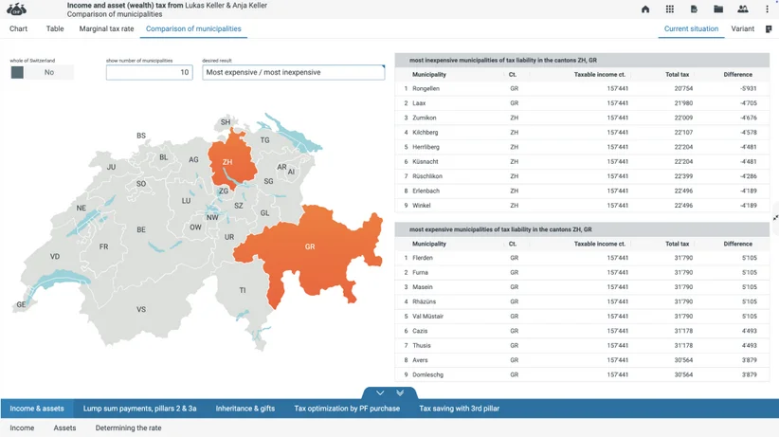Select the Variant view
The height and width of the screenshot is (437, 779).
742,28
